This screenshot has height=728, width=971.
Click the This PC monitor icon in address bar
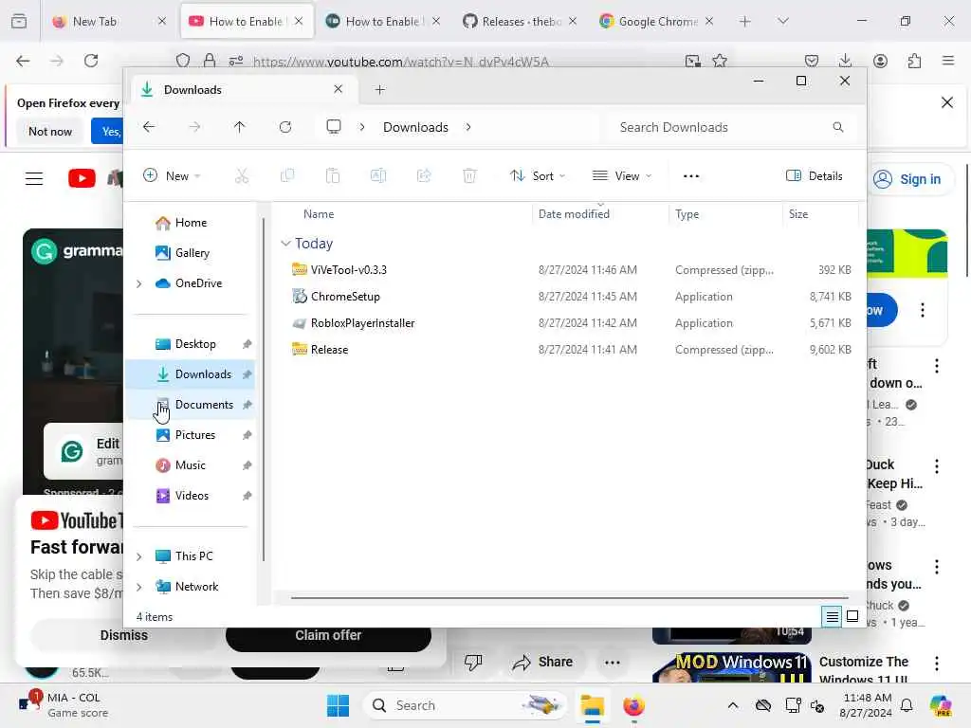pos(334,127)
